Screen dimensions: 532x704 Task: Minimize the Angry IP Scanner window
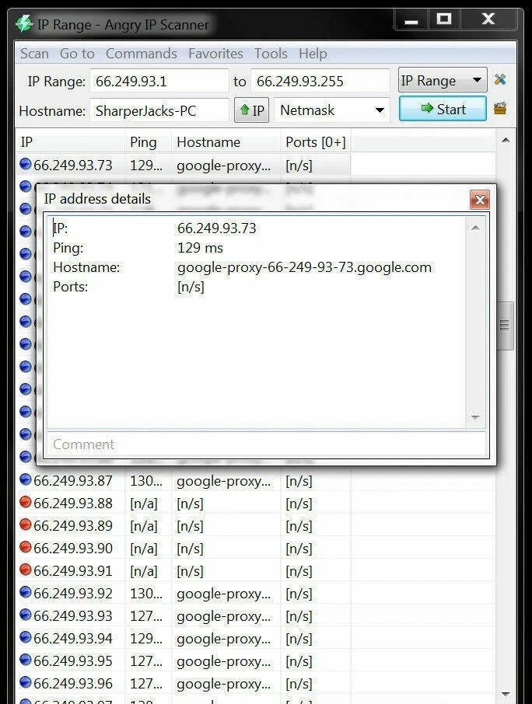coord(411,20)
